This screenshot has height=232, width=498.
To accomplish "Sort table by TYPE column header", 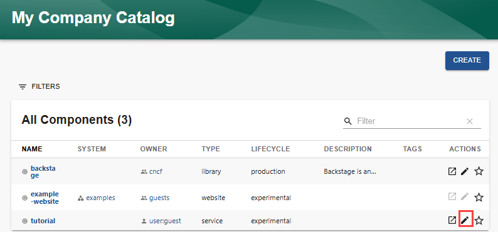I will pyautogui.click(x=211, y=149).
